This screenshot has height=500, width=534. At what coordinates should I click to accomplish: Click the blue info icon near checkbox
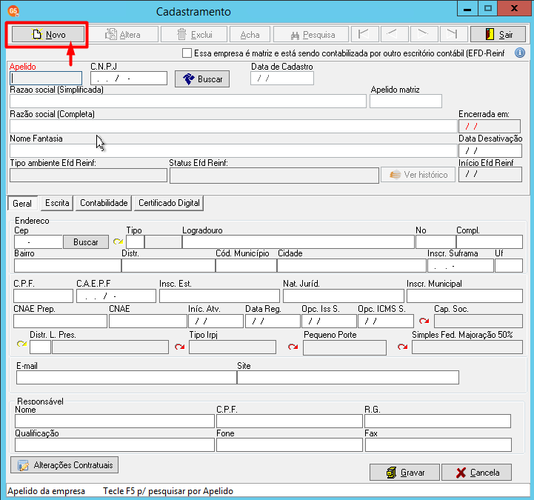coord(519,53)
